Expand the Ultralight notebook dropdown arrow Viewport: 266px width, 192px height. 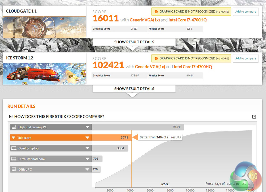click(87, 159)
